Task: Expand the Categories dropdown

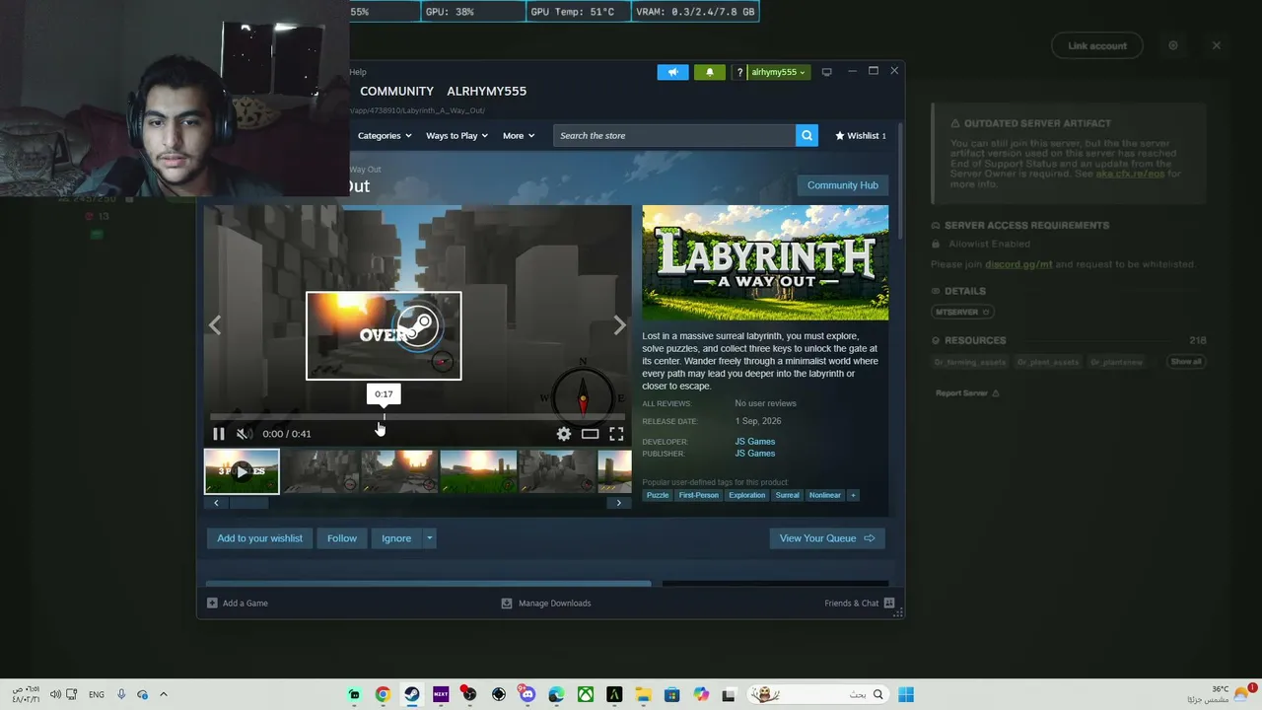Action: [x=385, y=136]
